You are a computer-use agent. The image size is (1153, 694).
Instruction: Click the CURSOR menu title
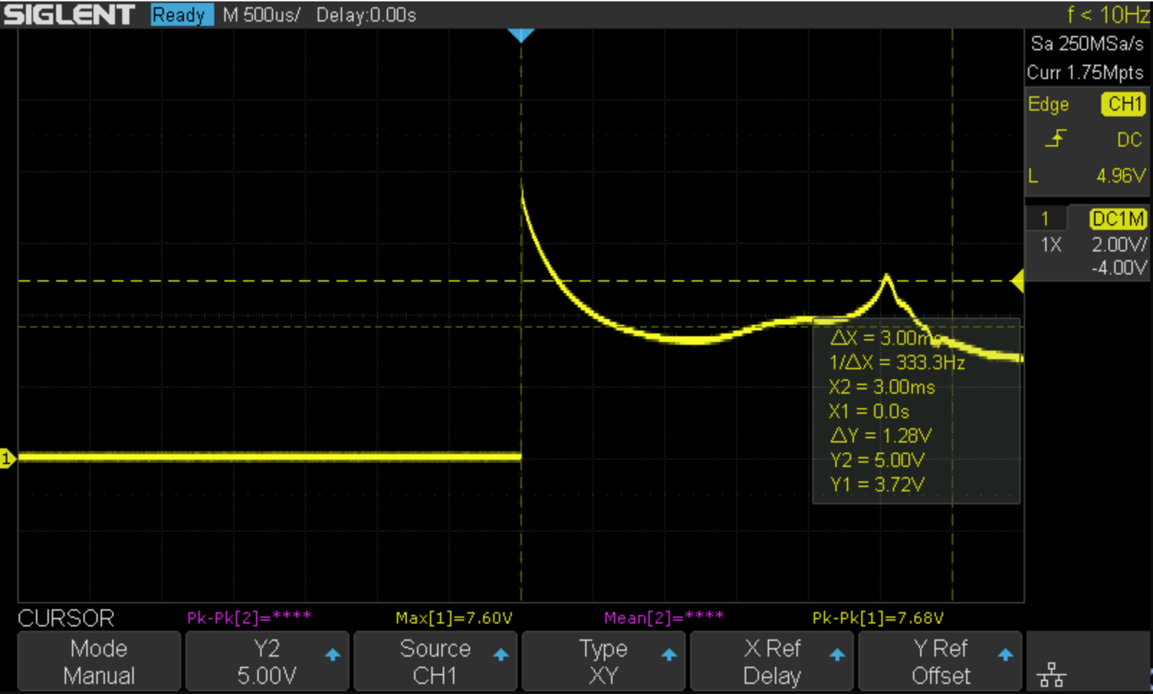66,618
